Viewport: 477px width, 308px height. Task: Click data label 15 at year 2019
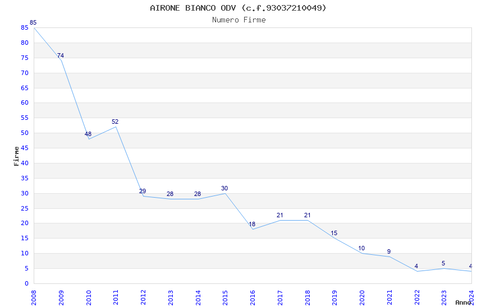(334, 233)
